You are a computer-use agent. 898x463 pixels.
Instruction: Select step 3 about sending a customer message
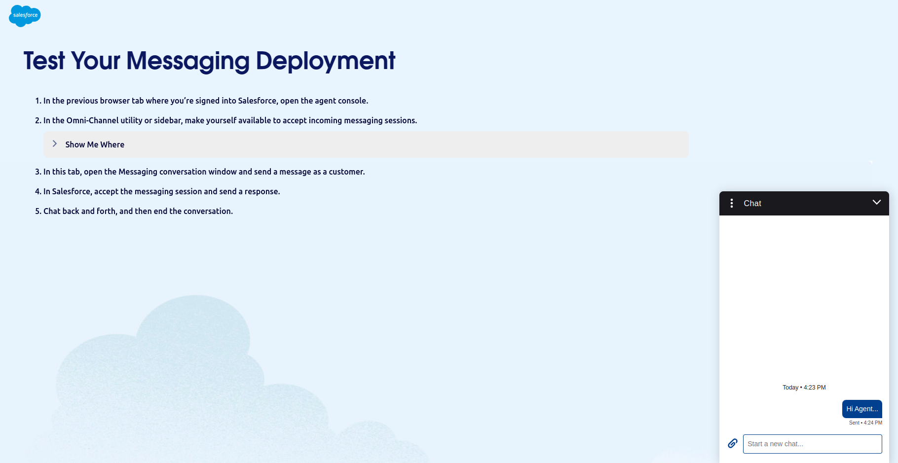click(x=200, y=172)
